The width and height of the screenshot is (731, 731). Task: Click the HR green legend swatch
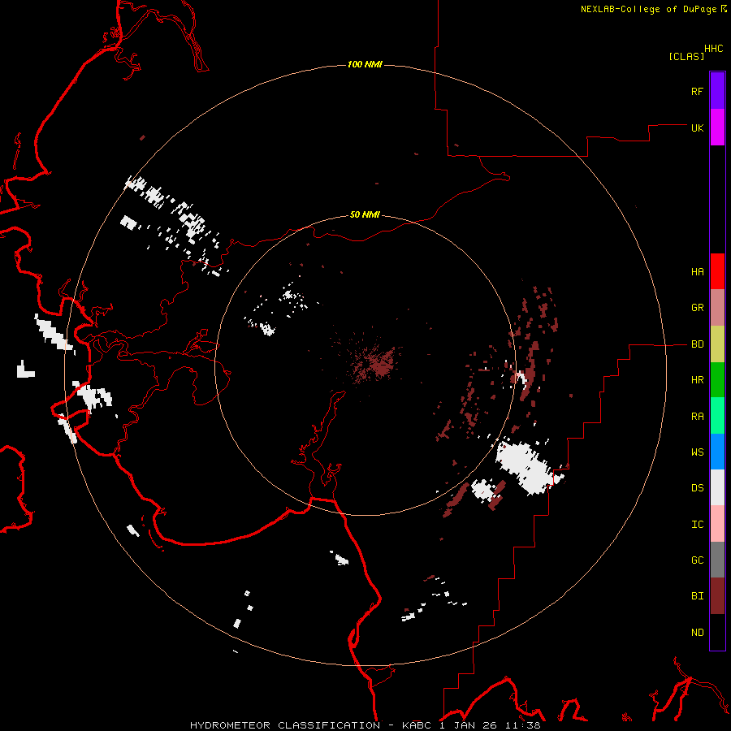pyautogui.click(x=717, y=380)
